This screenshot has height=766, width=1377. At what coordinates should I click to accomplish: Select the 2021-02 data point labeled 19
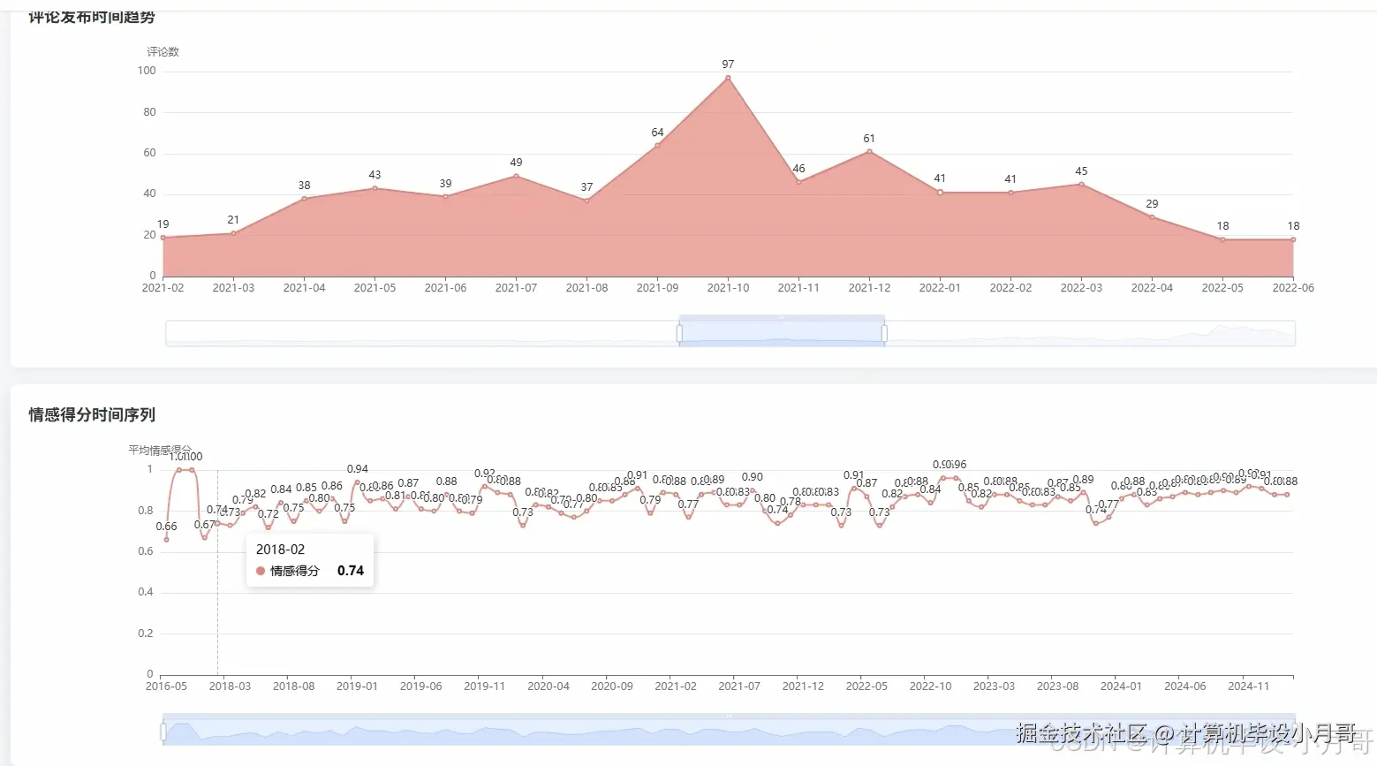(x=163, y=238)
